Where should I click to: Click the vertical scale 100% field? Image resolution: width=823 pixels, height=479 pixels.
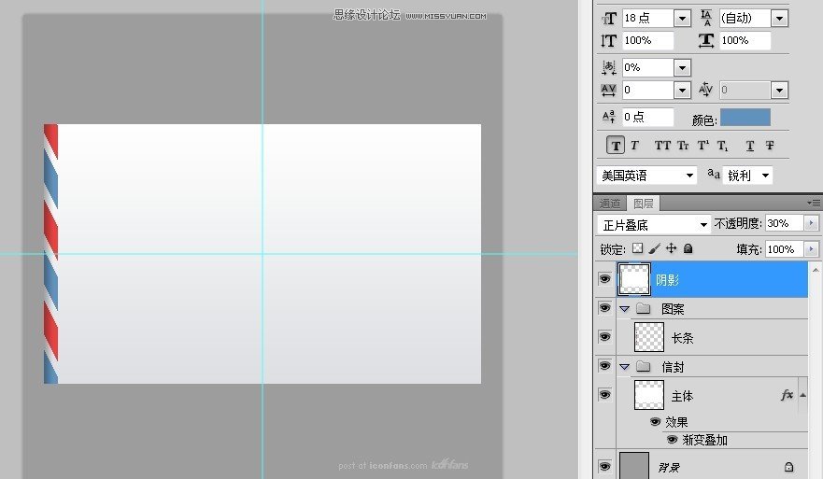click(x=647, y=40)
